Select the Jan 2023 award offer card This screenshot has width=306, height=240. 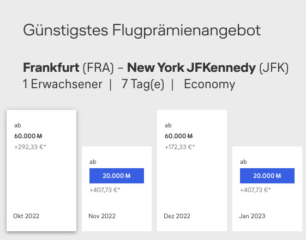point(267,189)
